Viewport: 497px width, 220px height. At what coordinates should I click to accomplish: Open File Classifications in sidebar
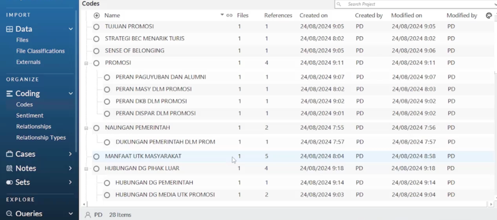(x=40, y=51)
